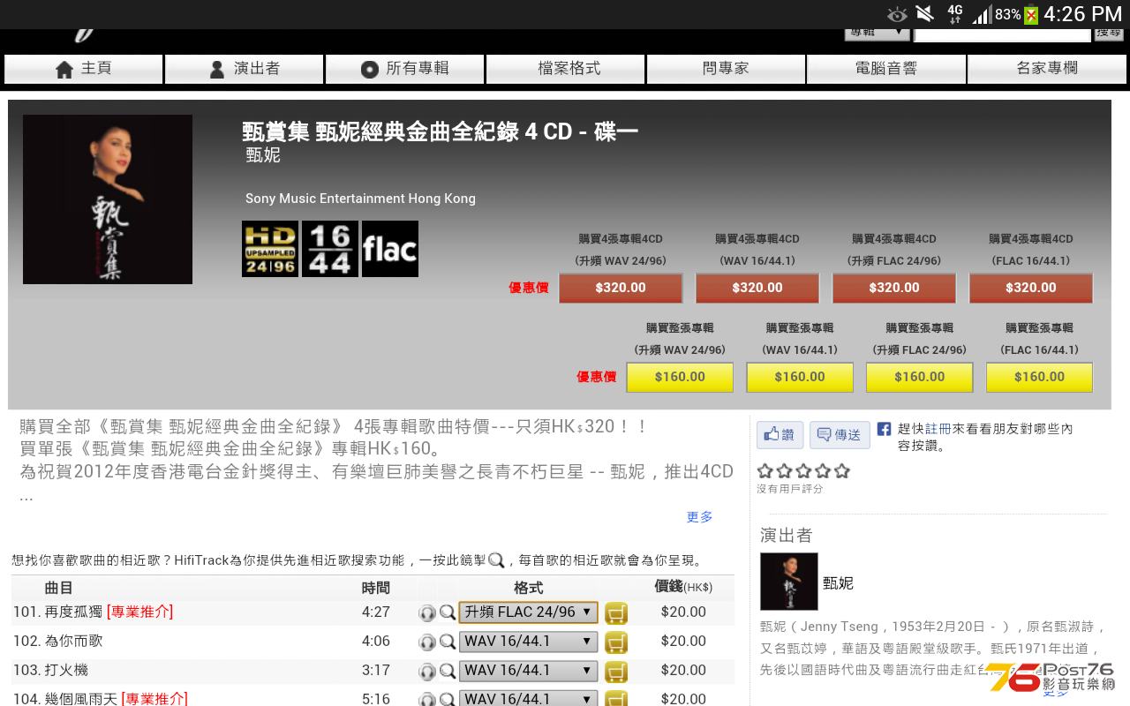Open the 主頁 home menu item
Viewport: 1130px width, 706px height.
[x=84, y=69]
